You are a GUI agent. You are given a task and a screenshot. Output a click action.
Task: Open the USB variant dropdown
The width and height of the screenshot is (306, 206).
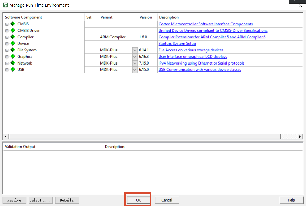(135, 70)
